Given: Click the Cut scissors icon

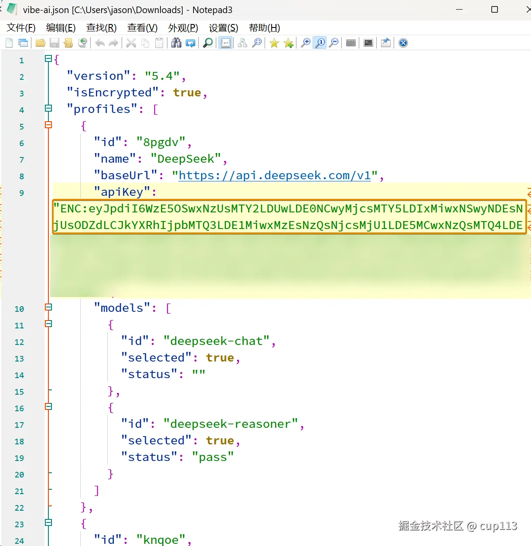Looking at the screenshot, I should (x=131, y=43).
